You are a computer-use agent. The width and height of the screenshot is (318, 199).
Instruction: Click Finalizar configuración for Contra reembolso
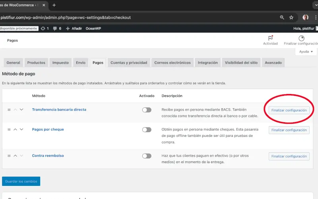289,156
